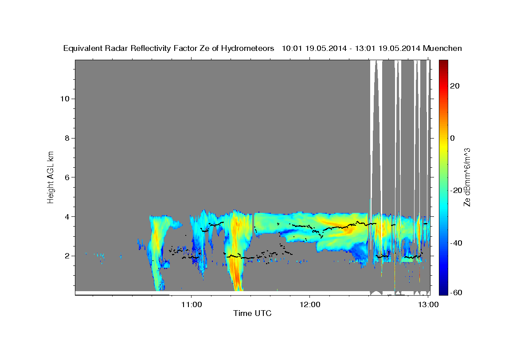The height and width of the screenshot is (354, 532).
Task: Click the height tick label '4'
Action: pos(68,217)
